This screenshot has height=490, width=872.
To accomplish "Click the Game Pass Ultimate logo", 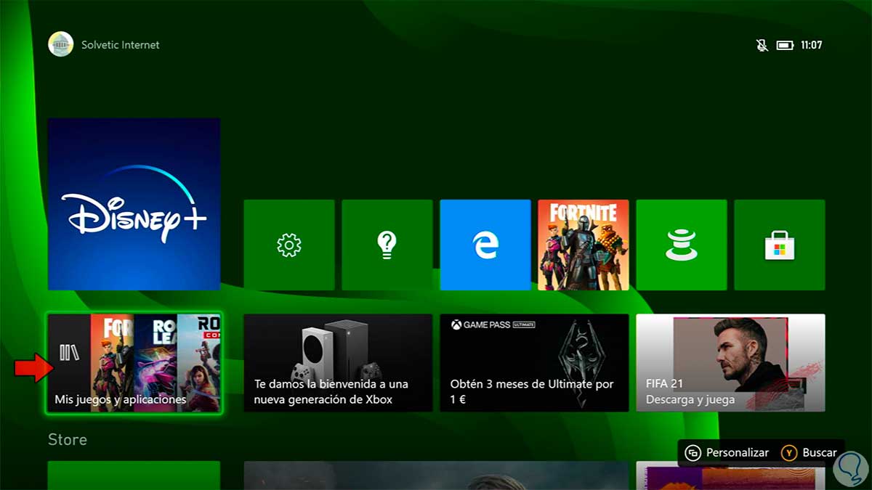I will pos(493,324).
